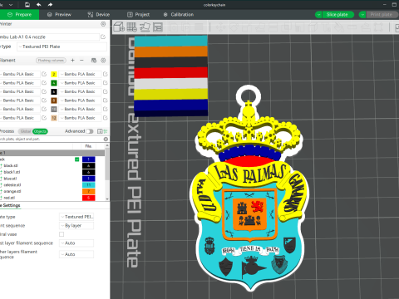Select celeste.stl in object list
The width and height of the screenshot is (399, 299).
click(x=12, y=185)
